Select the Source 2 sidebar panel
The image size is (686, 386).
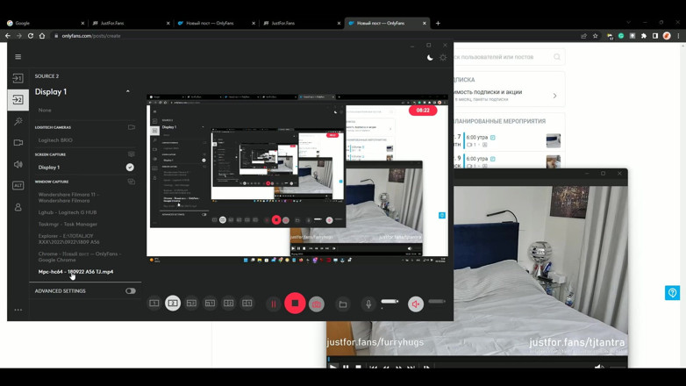click(18, 100)
